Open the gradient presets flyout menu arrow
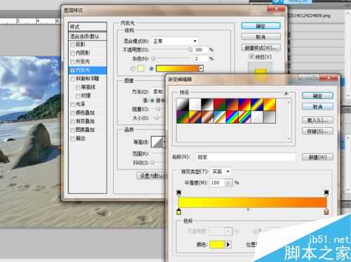 (286, 93)
